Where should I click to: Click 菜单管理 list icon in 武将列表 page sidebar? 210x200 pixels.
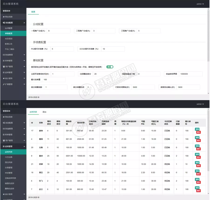[x=4, y=135]
